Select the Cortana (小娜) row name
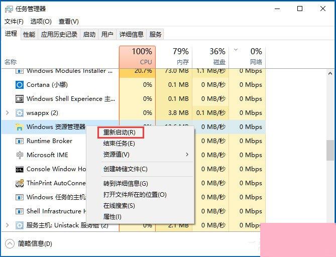This screenshot has width=336, height=257. [x=47, y=85]
